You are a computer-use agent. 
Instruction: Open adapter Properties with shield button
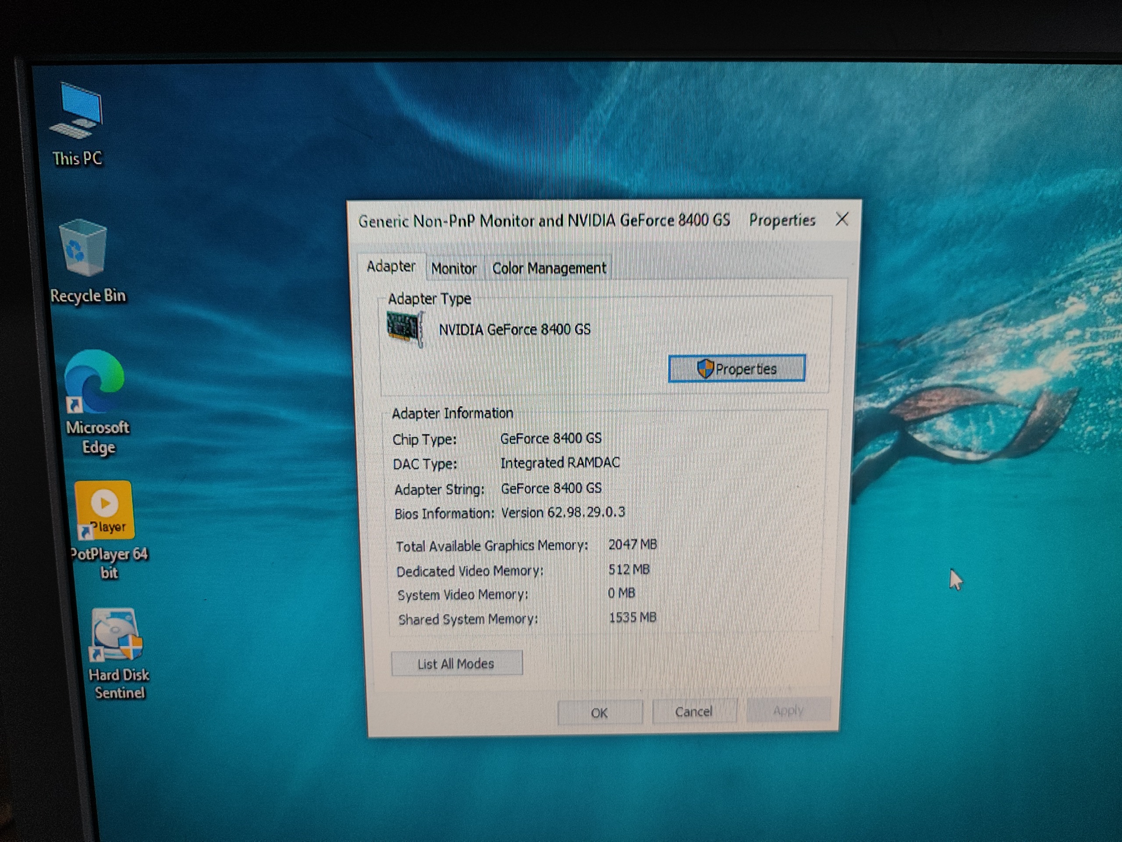(737, 368)
